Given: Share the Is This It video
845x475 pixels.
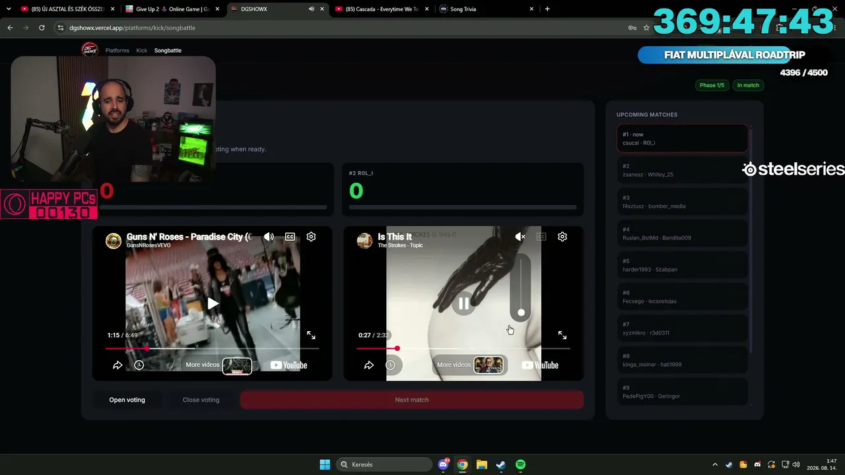Looking at the screenshot, I should click(x=369, y=365).
